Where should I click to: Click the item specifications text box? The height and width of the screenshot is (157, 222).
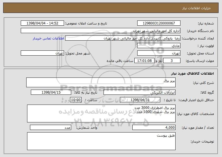pos(101,114)
